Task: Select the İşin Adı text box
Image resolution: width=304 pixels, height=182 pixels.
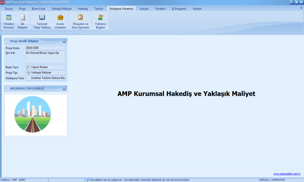Action: pos(45,57)
